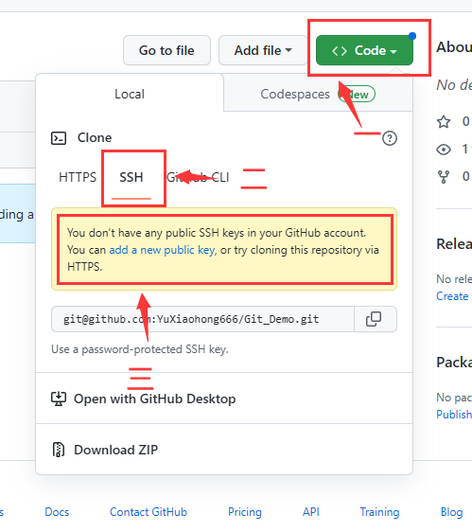The image size is (472, 532).
Task: Click the GitHub Desktop icon
Action: [x=59, y=399]
